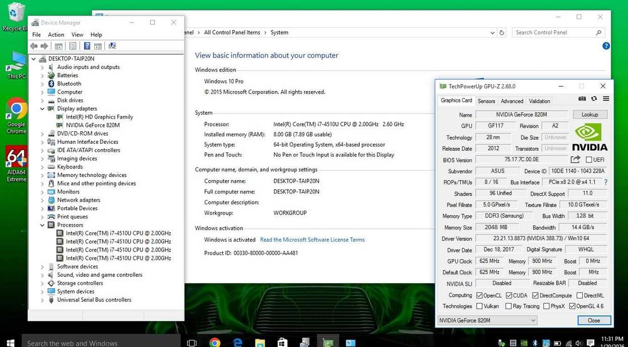This screenshot has height=347, width=628.
Task: Open Microsoft Edge from the taskbar
Action: pos(238,343)
